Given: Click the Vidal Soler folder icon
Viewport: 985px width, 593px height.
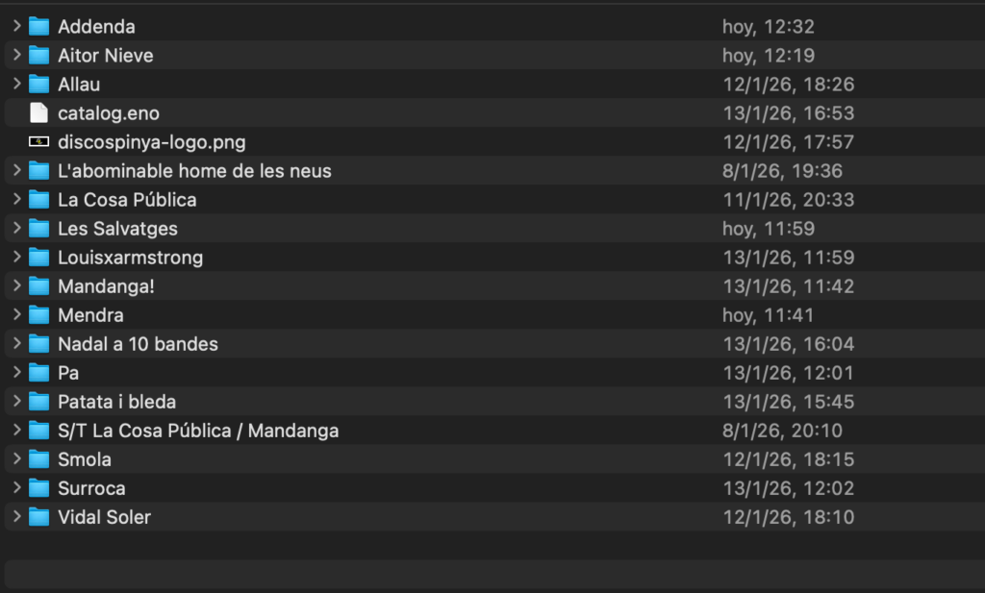Looking at the screenshot, I should [x=38, y=517].
